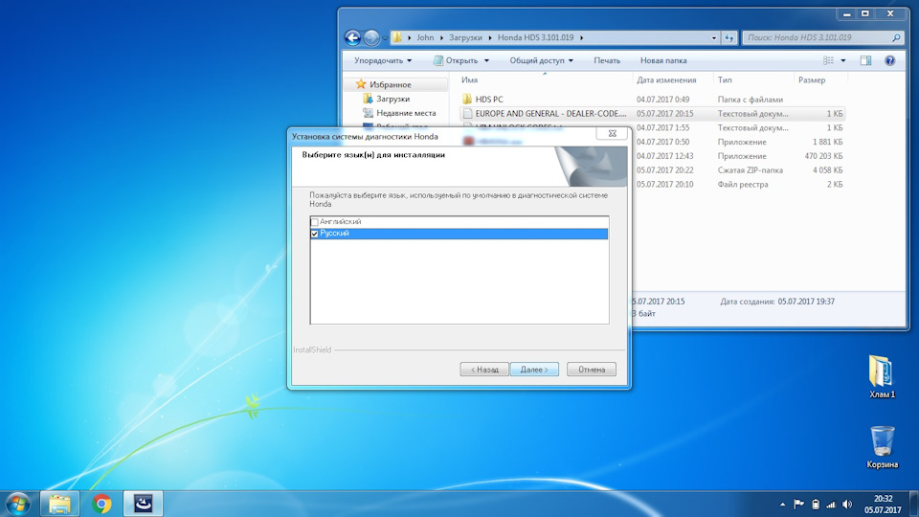Open recent pages dropdown next to the navigation arrows

pos(385,38)
